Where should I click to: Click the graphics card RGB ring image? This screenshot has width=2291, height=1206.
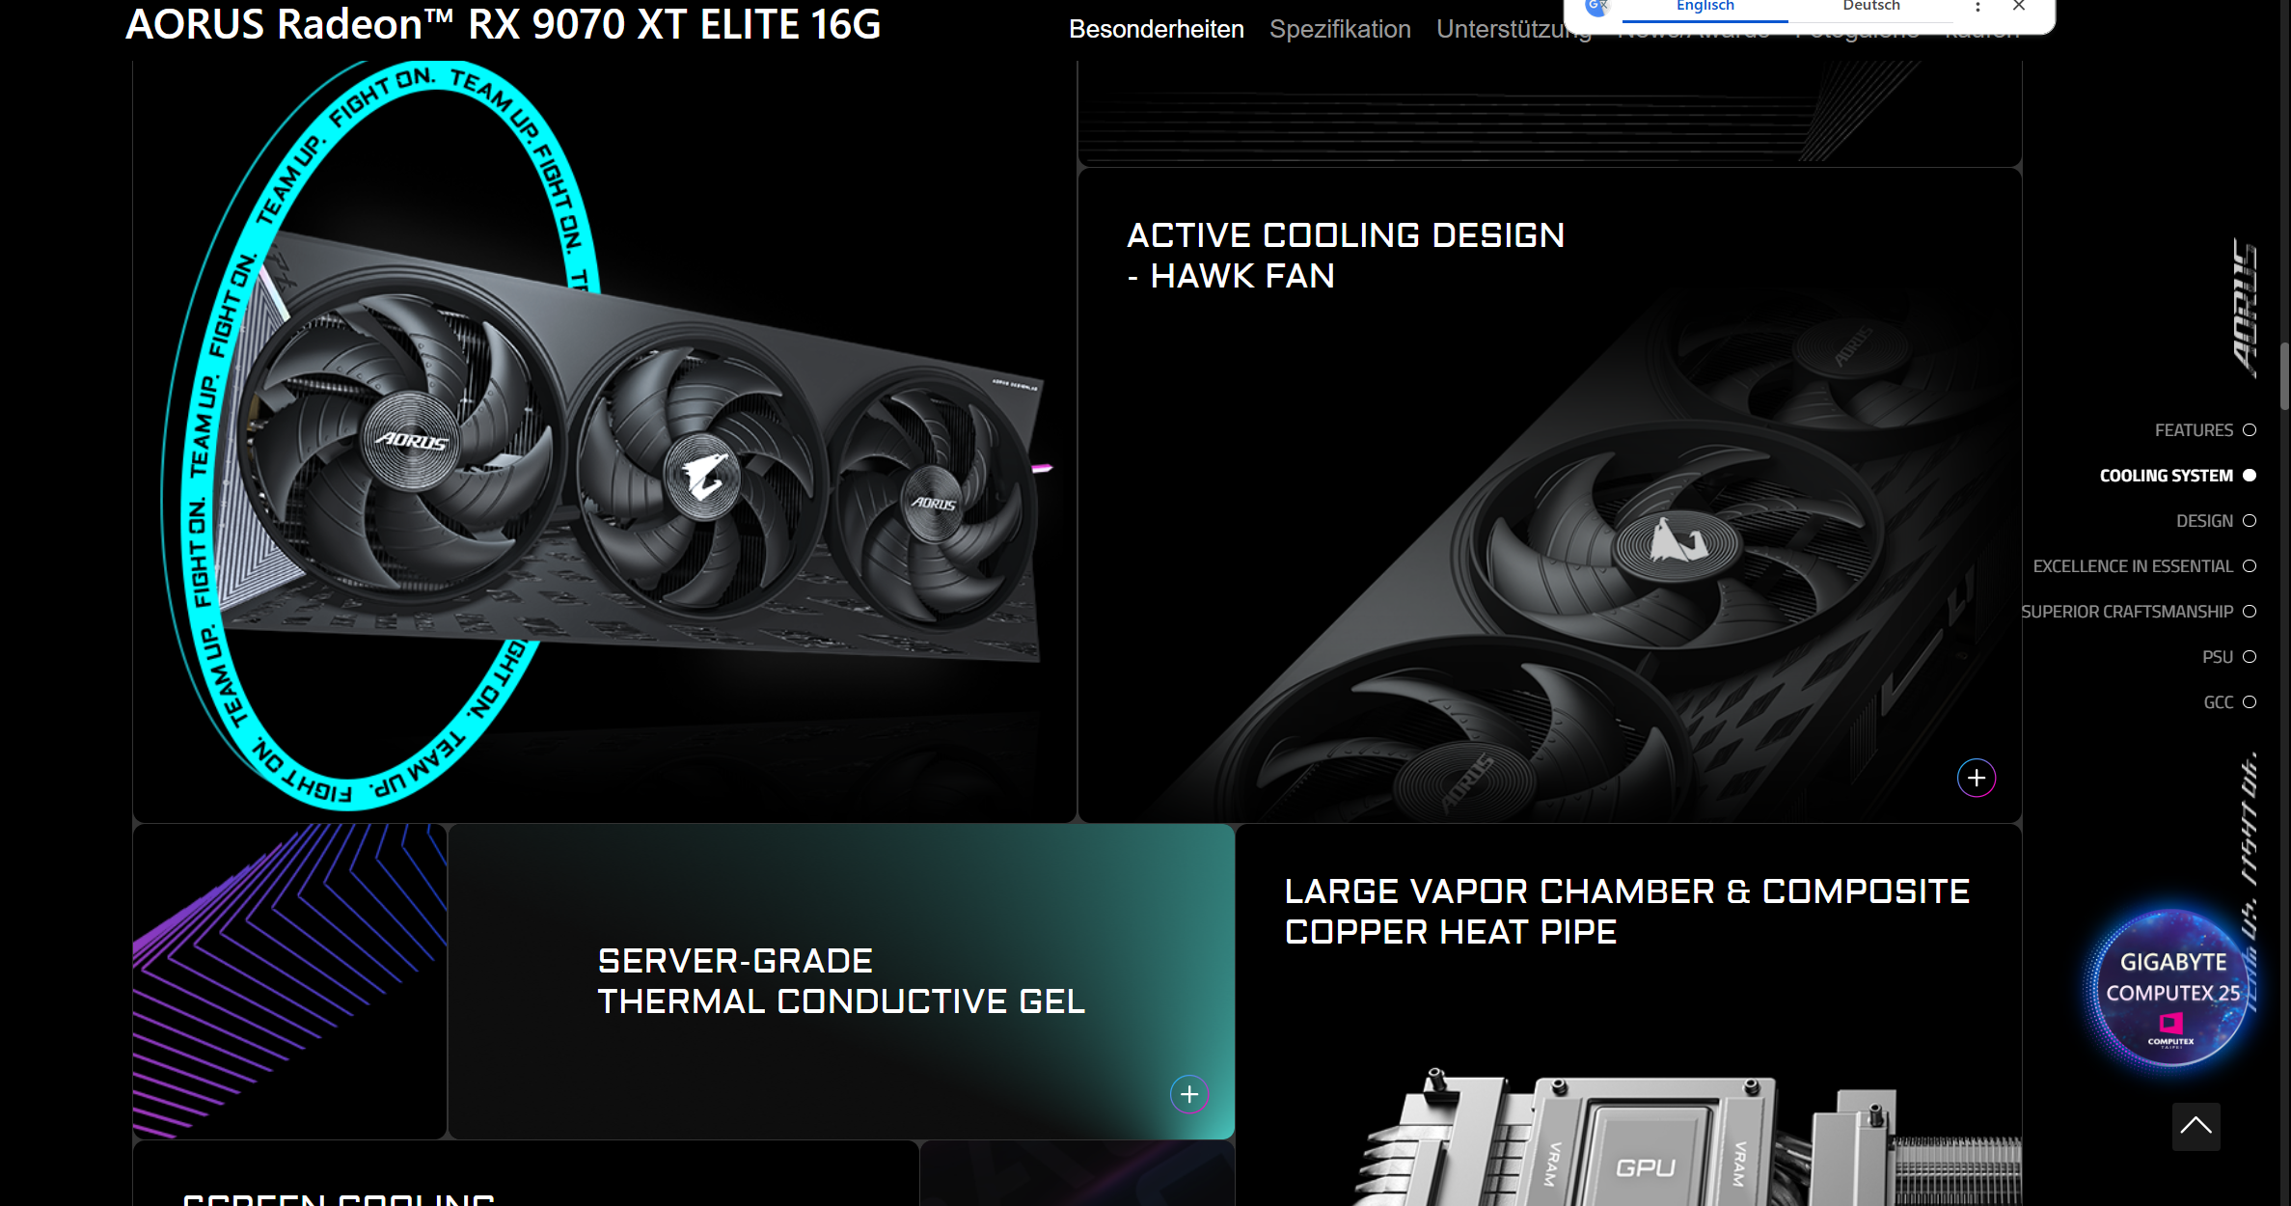604,440
